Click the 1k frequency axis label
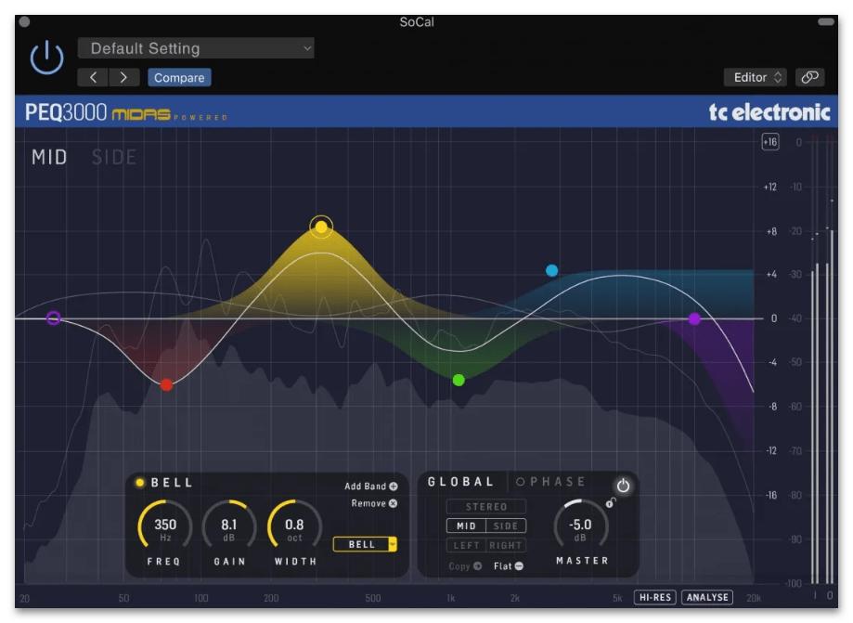Viewport: 853px width, 623px height. [x=450, y=598]
